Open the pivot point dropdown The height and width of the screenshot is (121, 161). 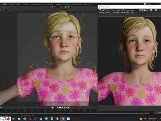click(x=62, y=7)
